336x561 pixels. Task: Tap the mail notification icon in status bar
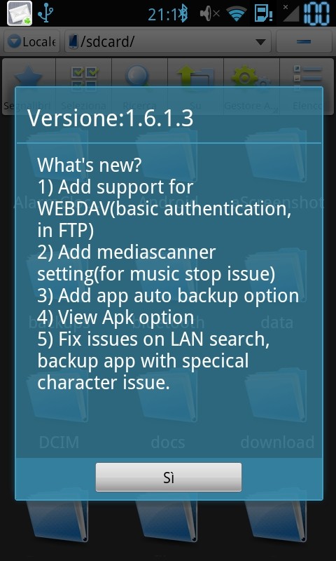pyautogui.click(x=20, y=13)
